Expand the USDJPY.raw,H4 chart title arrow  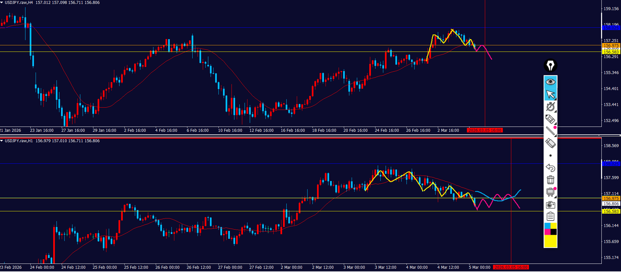(x=2, y=3)
